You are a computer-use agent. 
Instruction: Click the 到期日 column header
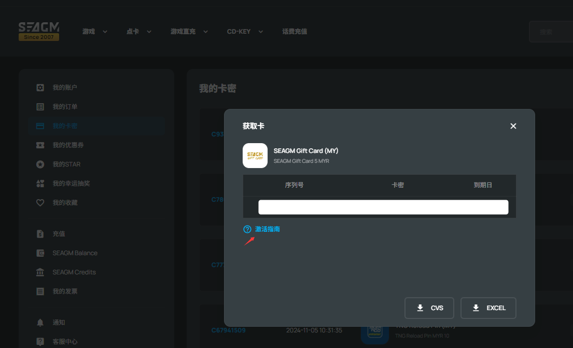point(483,185)
